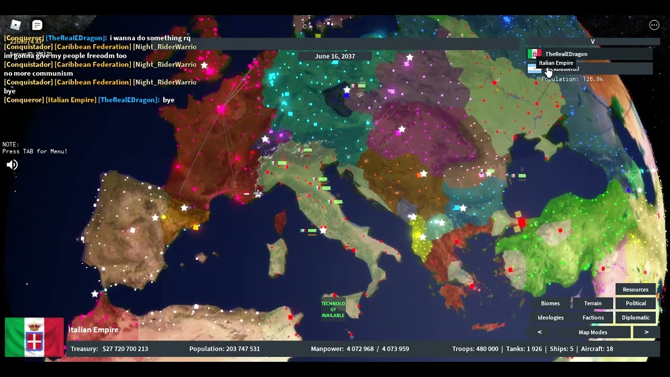670x377 pixels.
Task: Click the yellow Barcelona city marker
Action: 196,227
